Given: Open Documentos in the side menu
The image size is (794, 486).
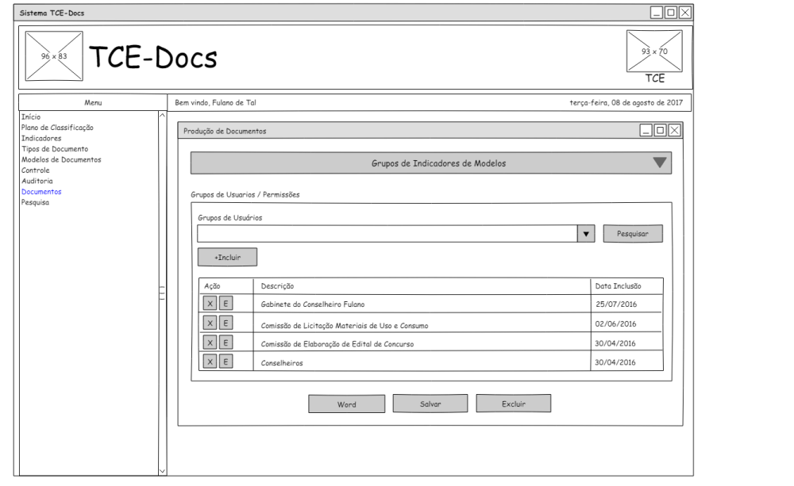Looking at the screenshot, I should click(41, 192).
